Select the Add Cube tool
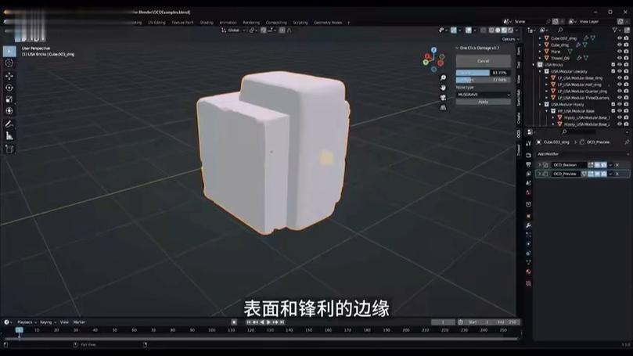Image resolution: width=633 pixels, height=356 pixels. pos(9,149)
